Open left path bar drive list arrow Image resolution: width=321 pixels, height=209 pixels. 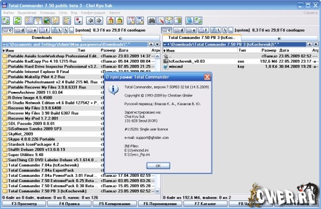(x=3, y=44)
